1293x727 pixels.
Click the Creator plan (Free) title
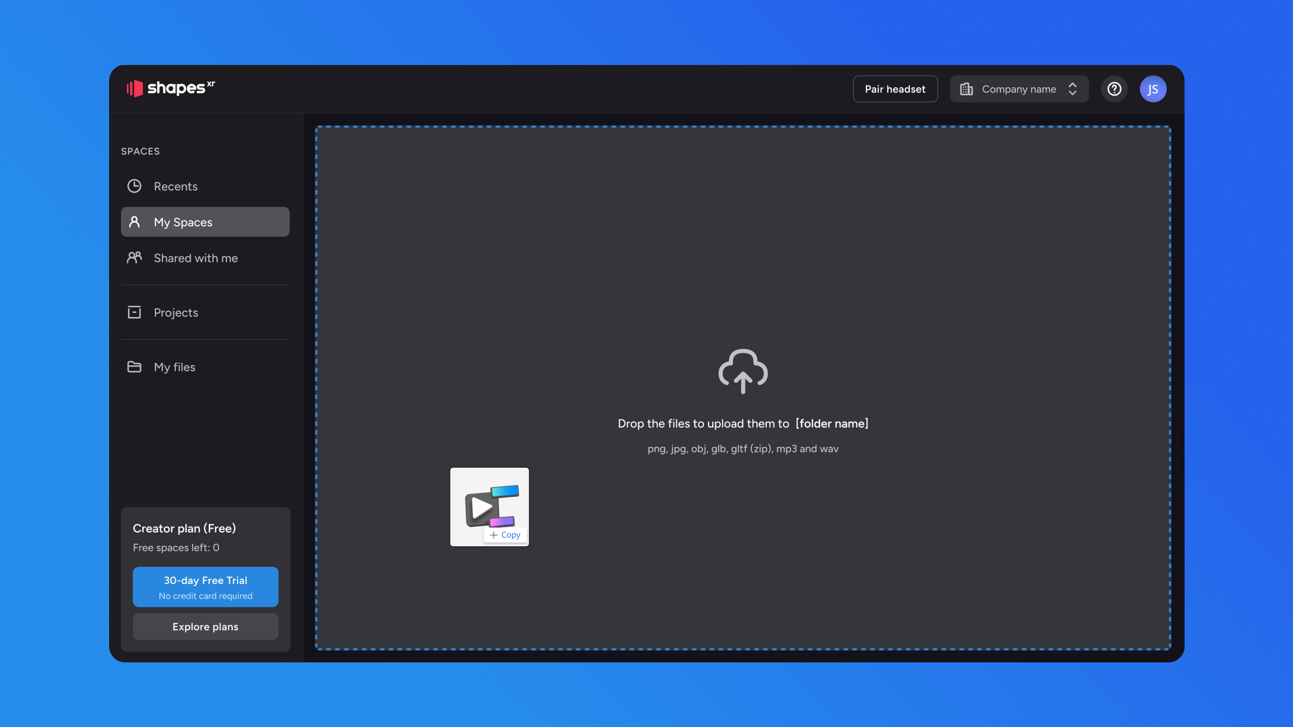184,528
